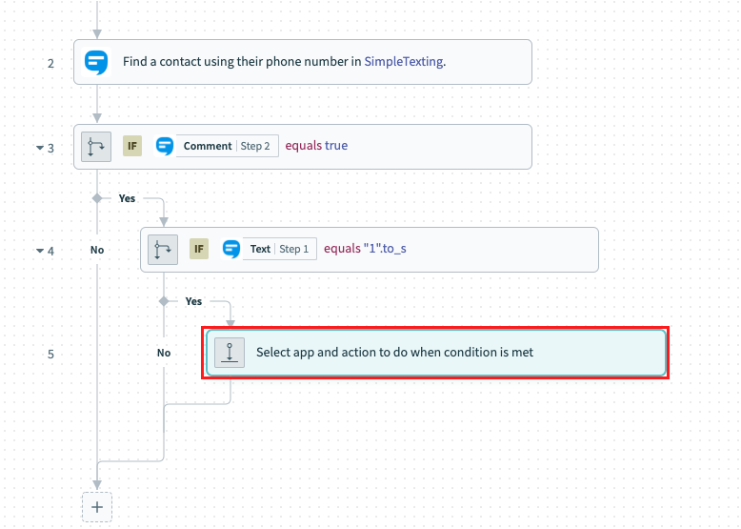Click the Yes branch label under step 3

[127, 198]
